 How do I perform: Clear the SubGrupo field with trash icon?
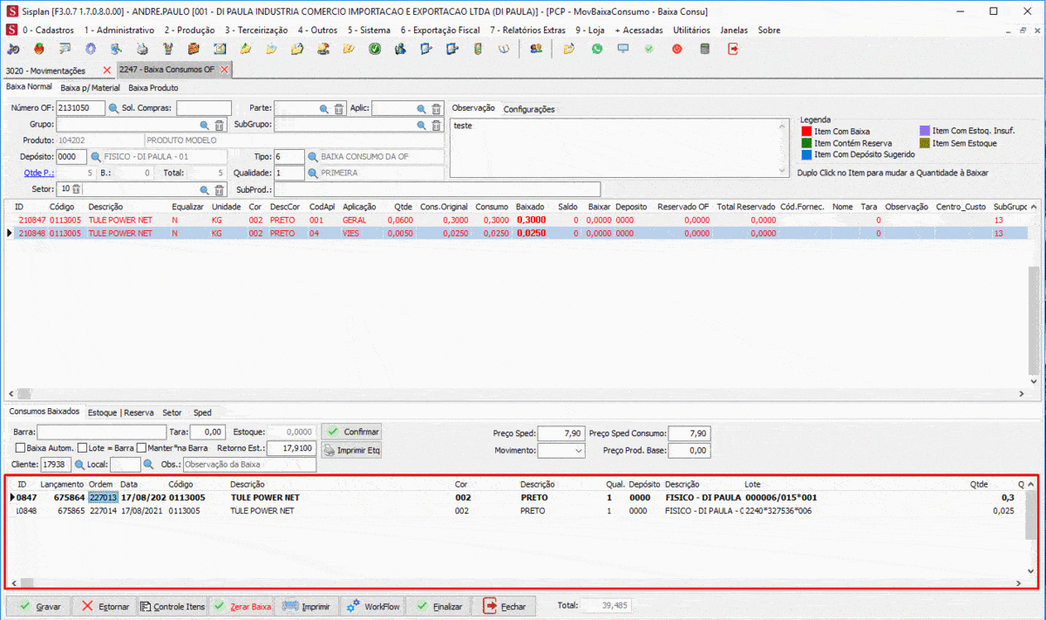(x=437, y=125)
